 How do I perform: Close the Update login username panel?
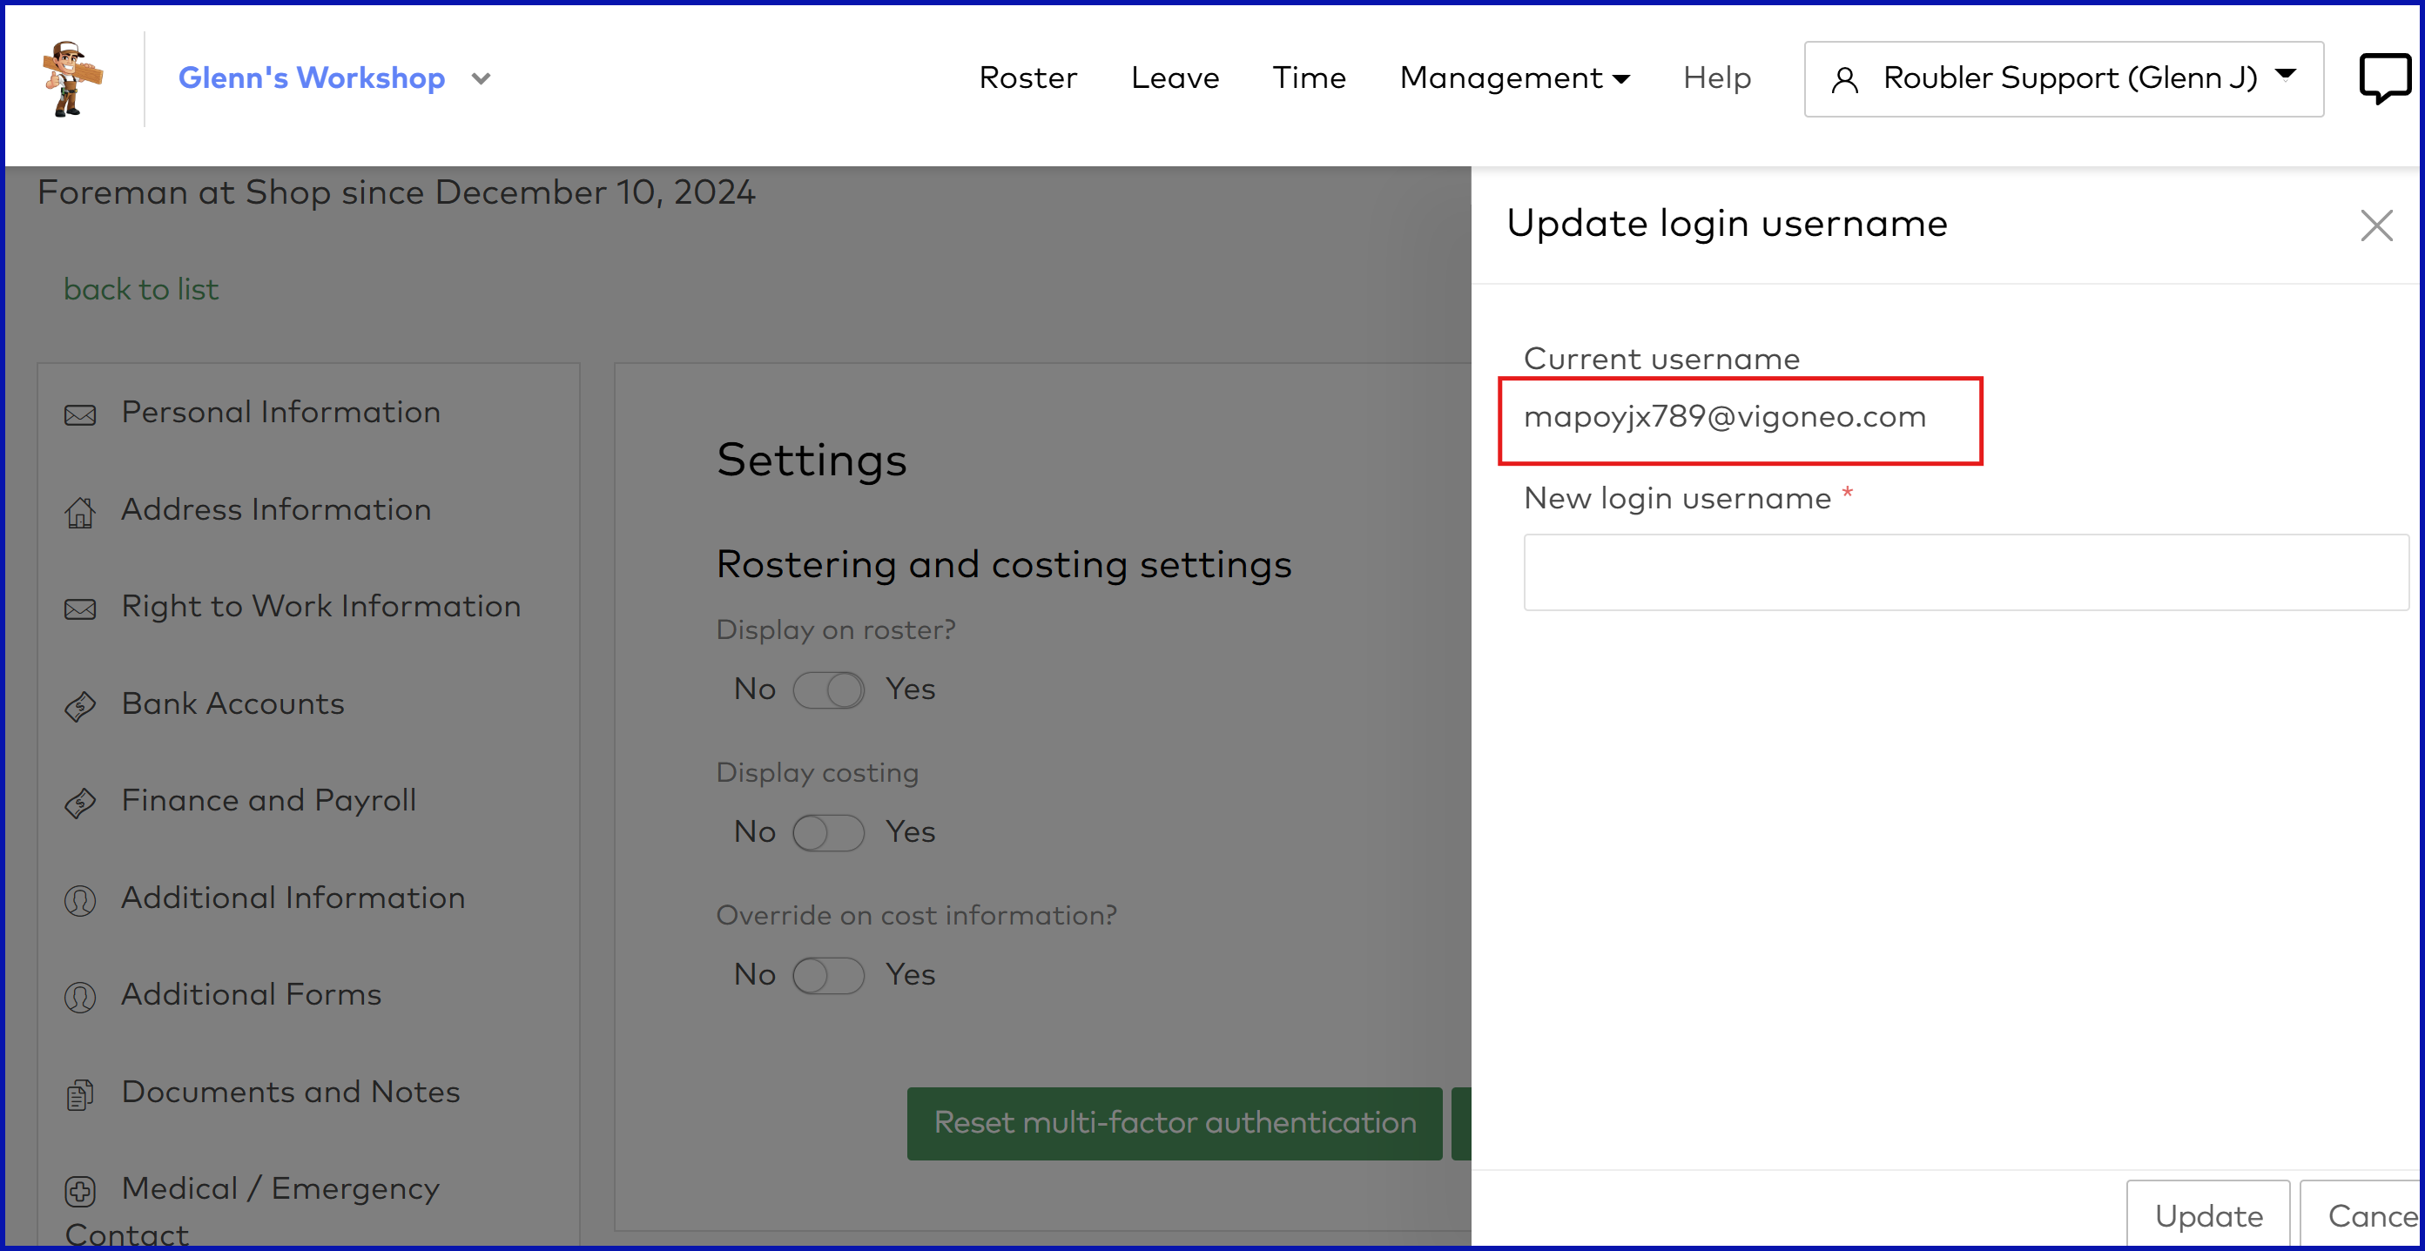point(2375,225)
